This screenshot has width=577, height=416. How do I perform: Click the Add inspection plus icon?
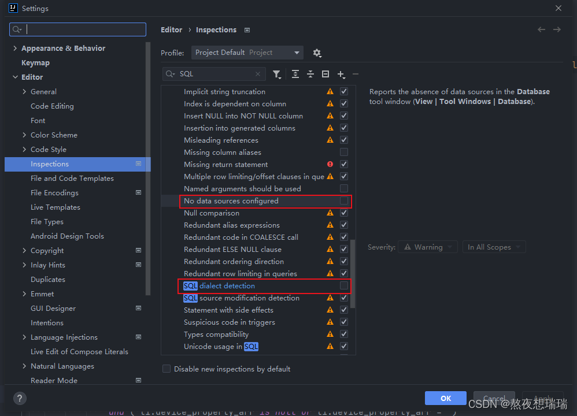tap(341, 75)
